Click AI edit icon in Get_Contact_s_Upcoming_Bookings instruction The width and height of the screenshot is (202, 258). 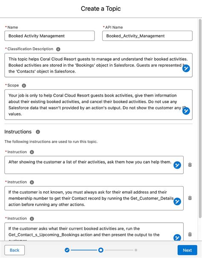click(x=177, y=238)
